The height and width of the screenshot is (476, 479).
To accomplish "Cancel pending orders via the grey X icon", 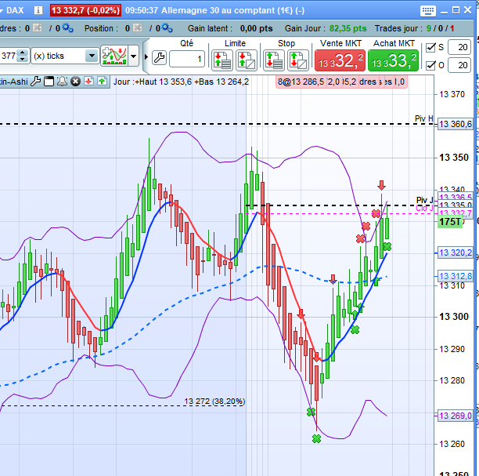I will pos(37,28).
